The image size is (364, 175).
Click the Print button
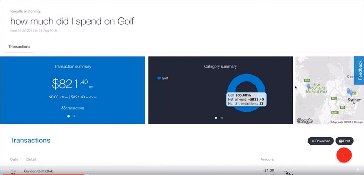[x=344, y=141]
